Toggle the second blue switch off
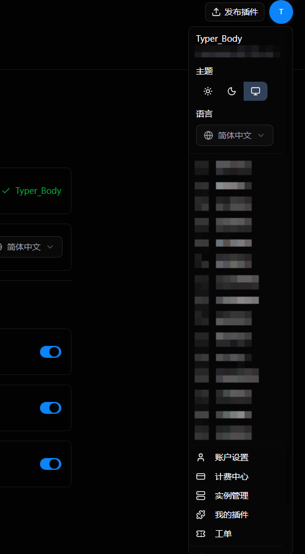 51,408
